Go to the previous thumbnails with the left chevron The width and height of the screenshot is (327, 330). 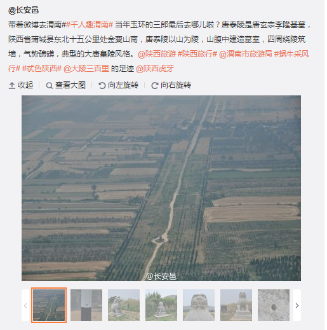25,305
